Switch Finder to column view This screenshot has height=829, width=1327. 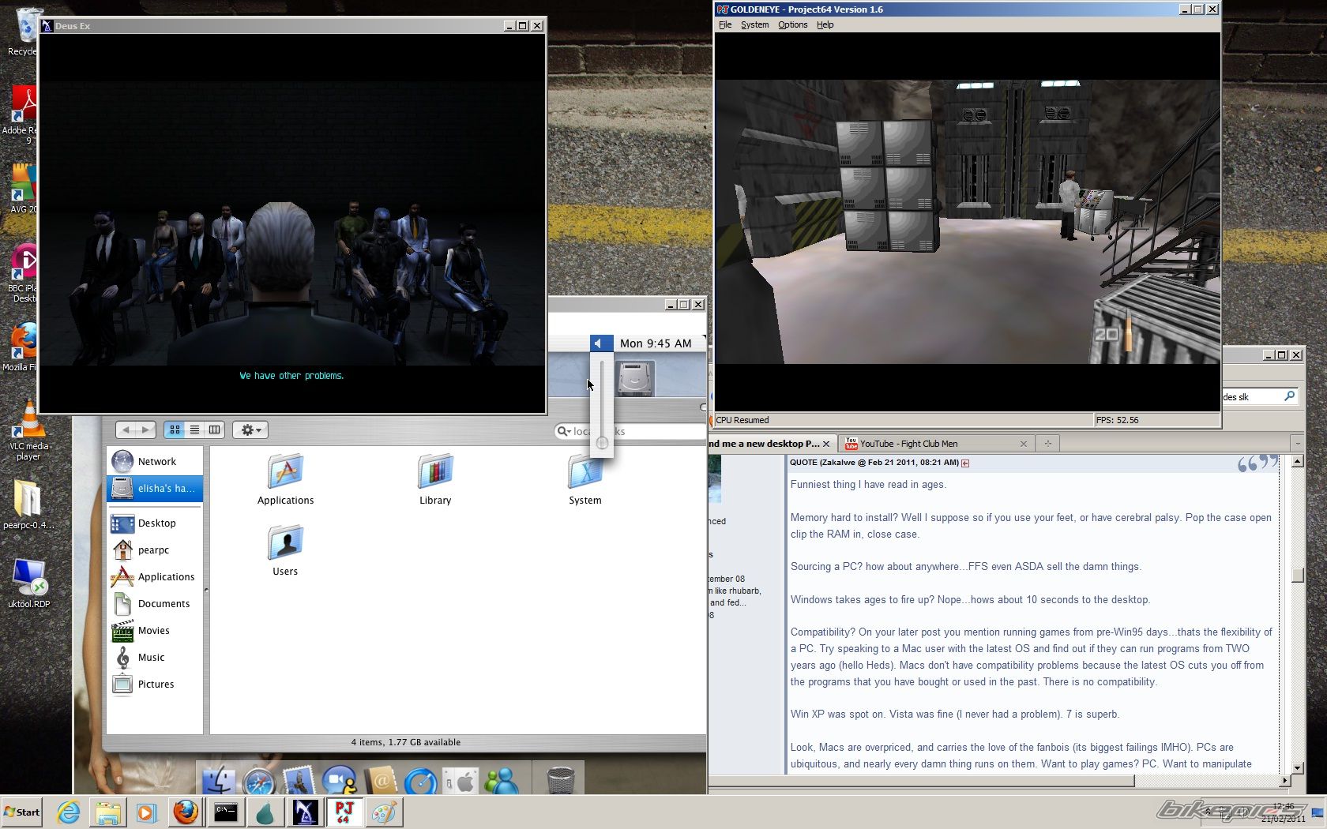click(x=214, y=430)
